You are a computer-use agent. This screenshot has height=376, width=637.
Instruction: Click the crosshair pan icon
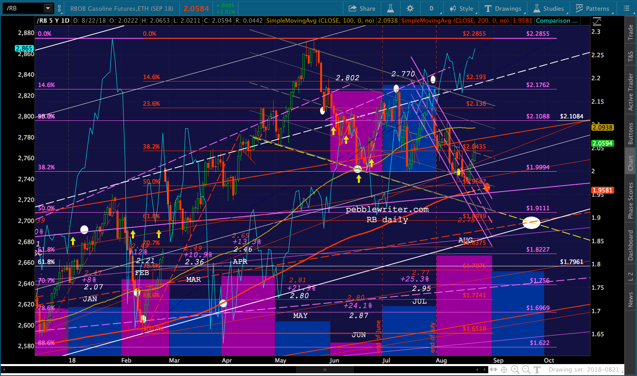tap(504, 370)
